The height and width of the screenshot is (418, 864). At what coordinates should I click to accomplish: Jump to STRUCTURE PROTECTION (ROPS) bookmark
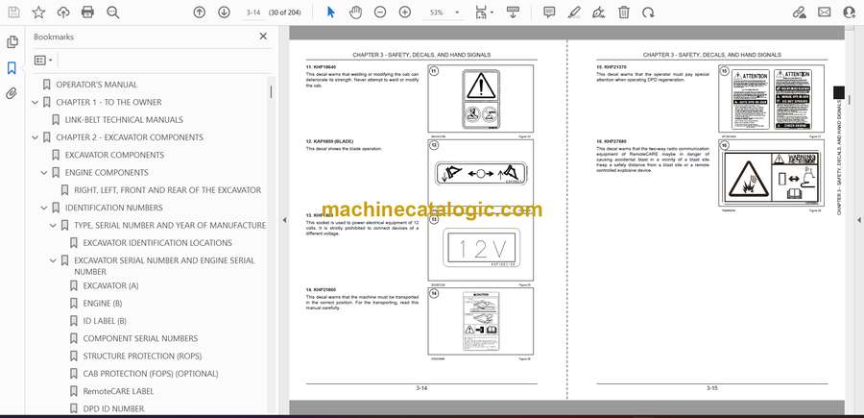tap(140, 357)
